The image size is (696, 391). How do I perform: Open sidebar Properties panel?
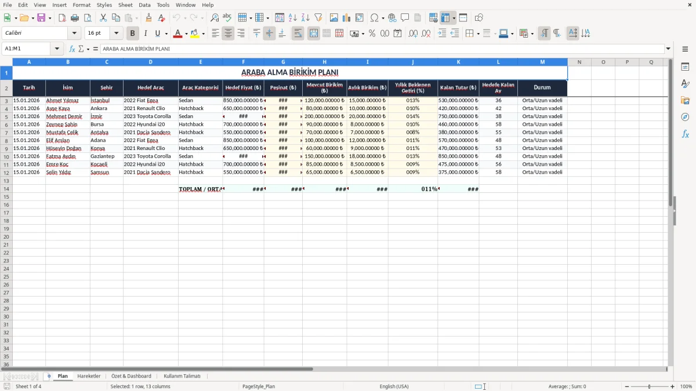tap(685, 67)
